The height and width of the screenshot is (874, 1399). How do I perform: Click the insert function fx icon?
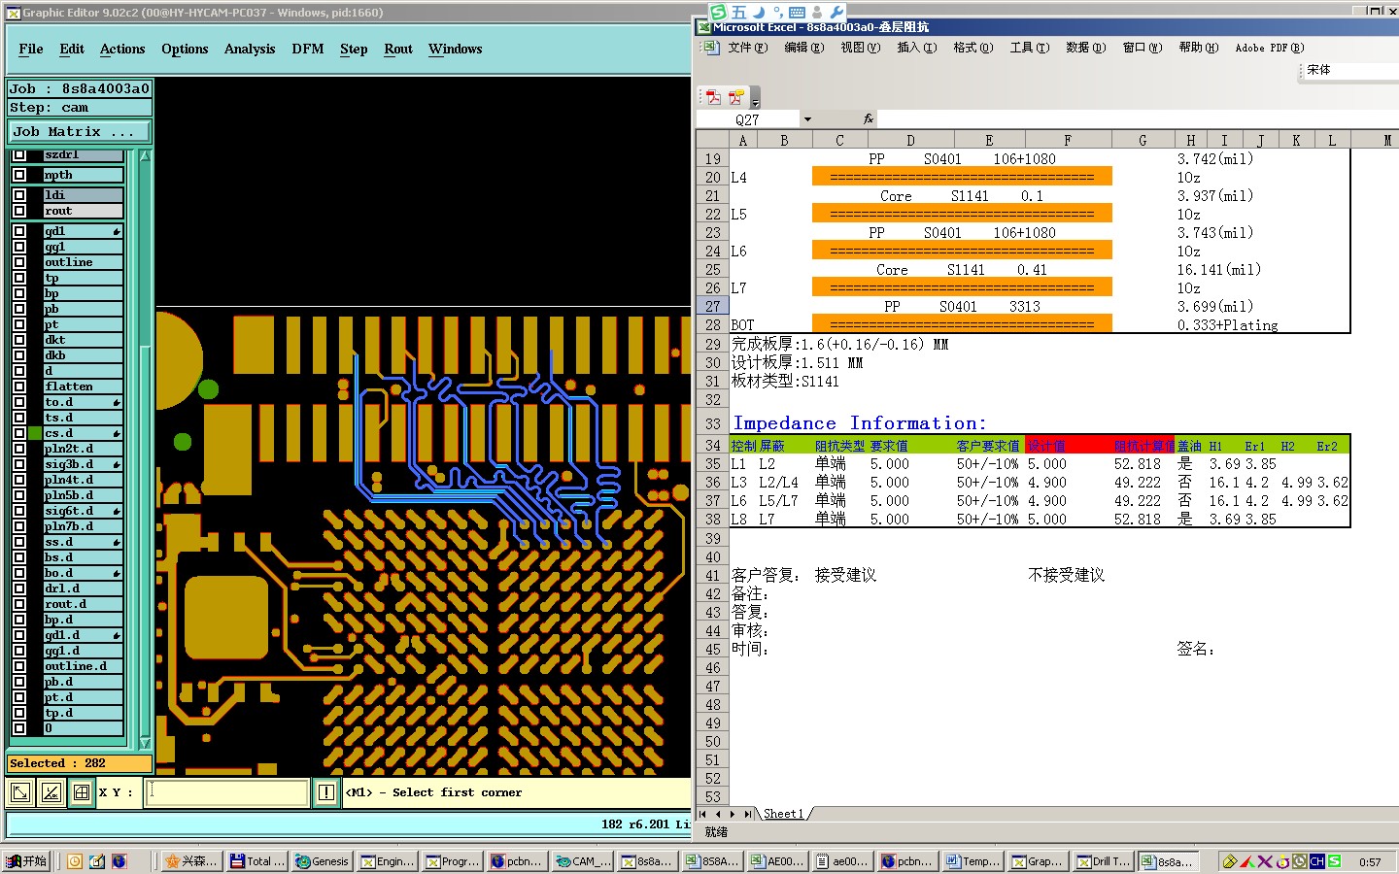coord(869,118)
